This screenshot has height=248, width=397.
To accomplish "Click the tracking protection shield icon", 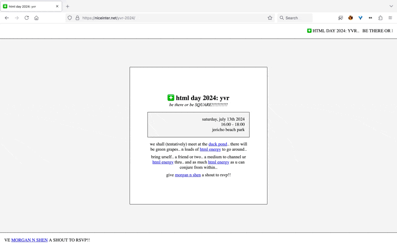I will (x=70, y=18).
